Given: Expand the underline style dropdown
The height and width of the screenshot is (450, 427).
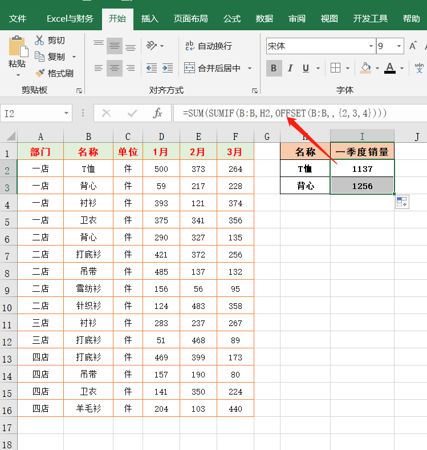Looking at the screenshot, I should [x=318, y=69].
